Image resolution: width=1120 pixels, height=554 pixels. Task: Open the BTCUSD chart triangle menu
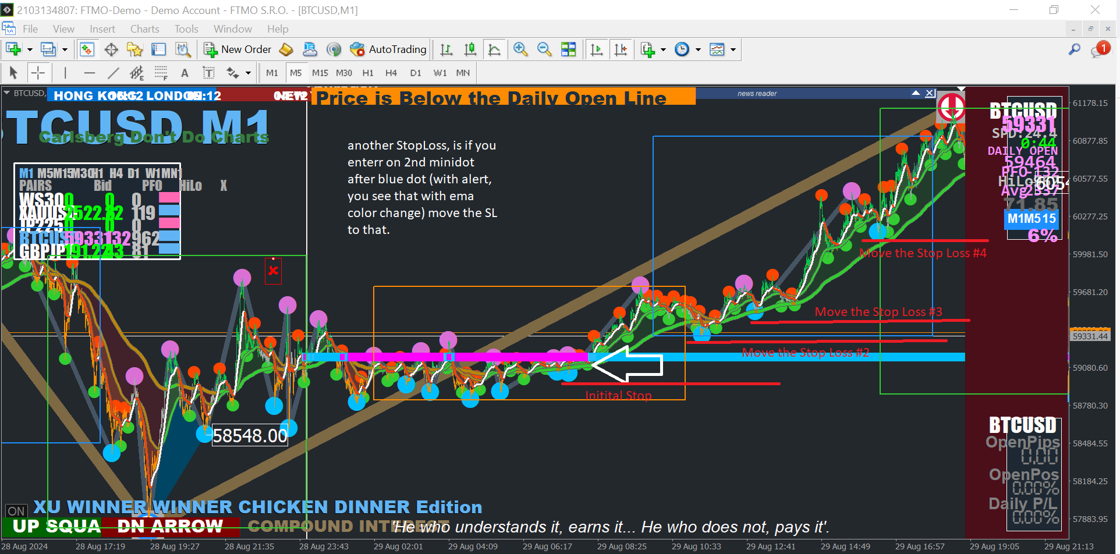click(6, 93)
